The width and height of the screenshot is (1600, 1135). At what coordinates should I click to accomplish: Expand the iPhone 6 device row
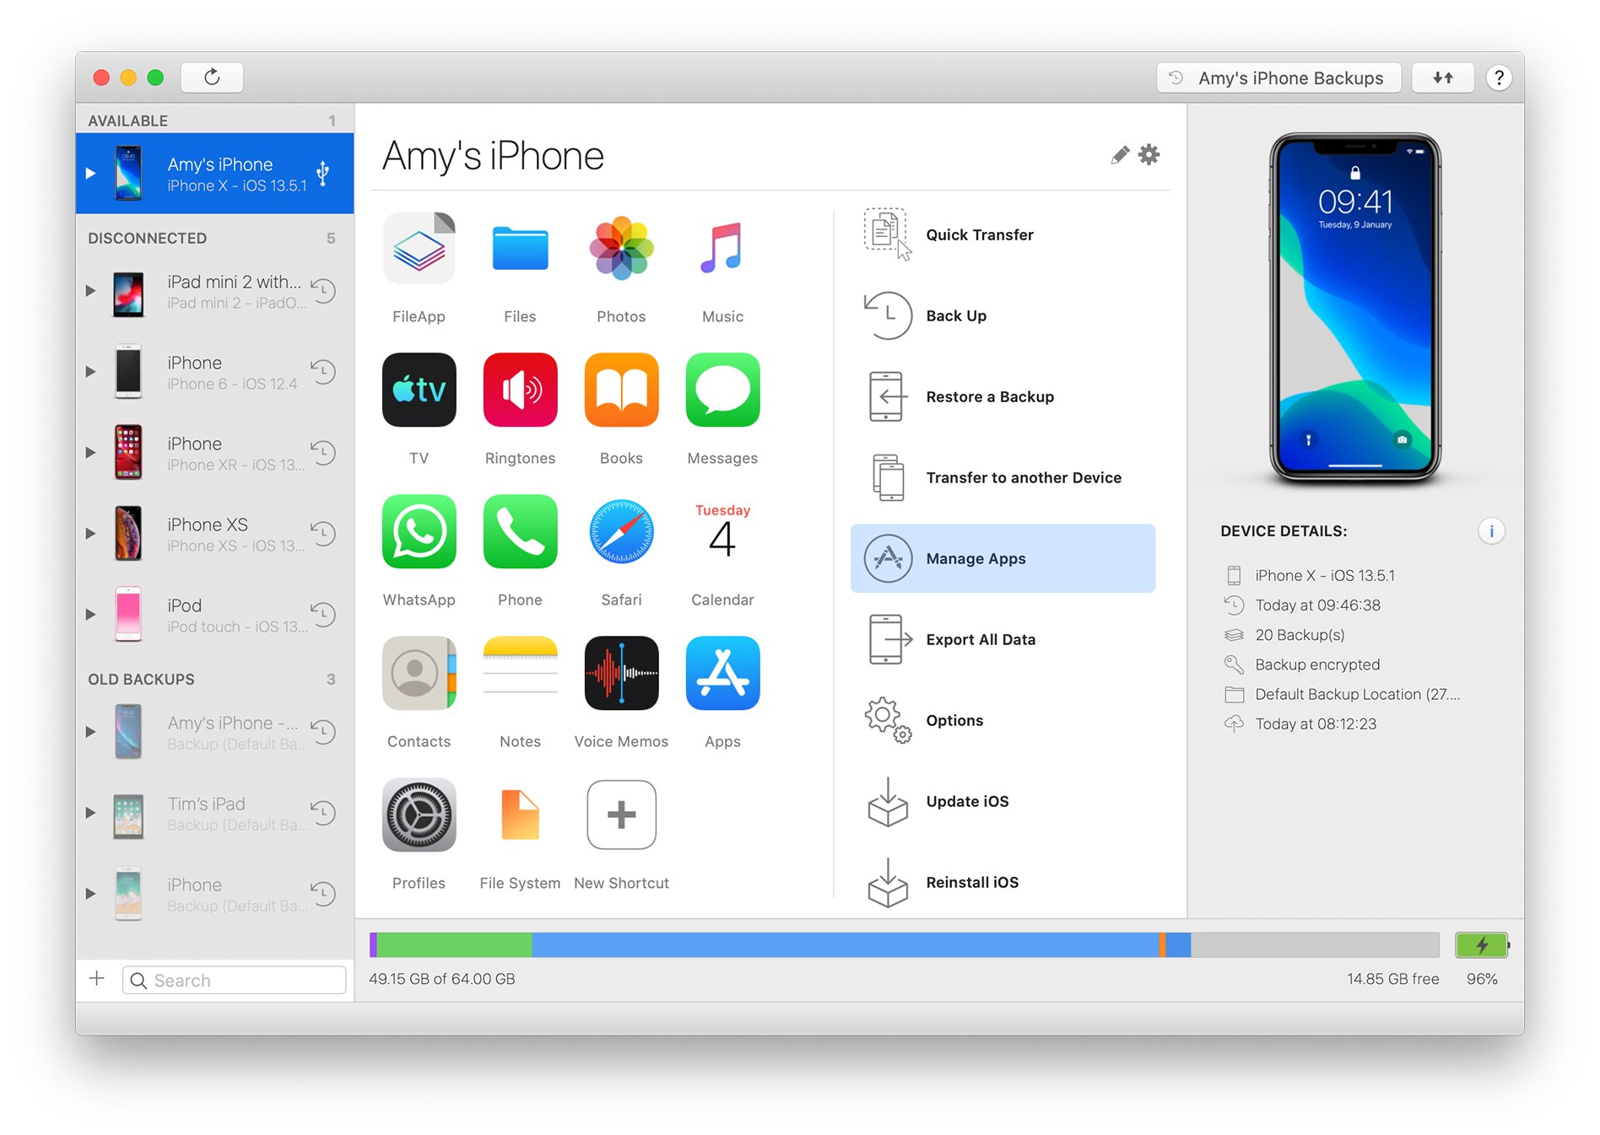coord(90,371)
